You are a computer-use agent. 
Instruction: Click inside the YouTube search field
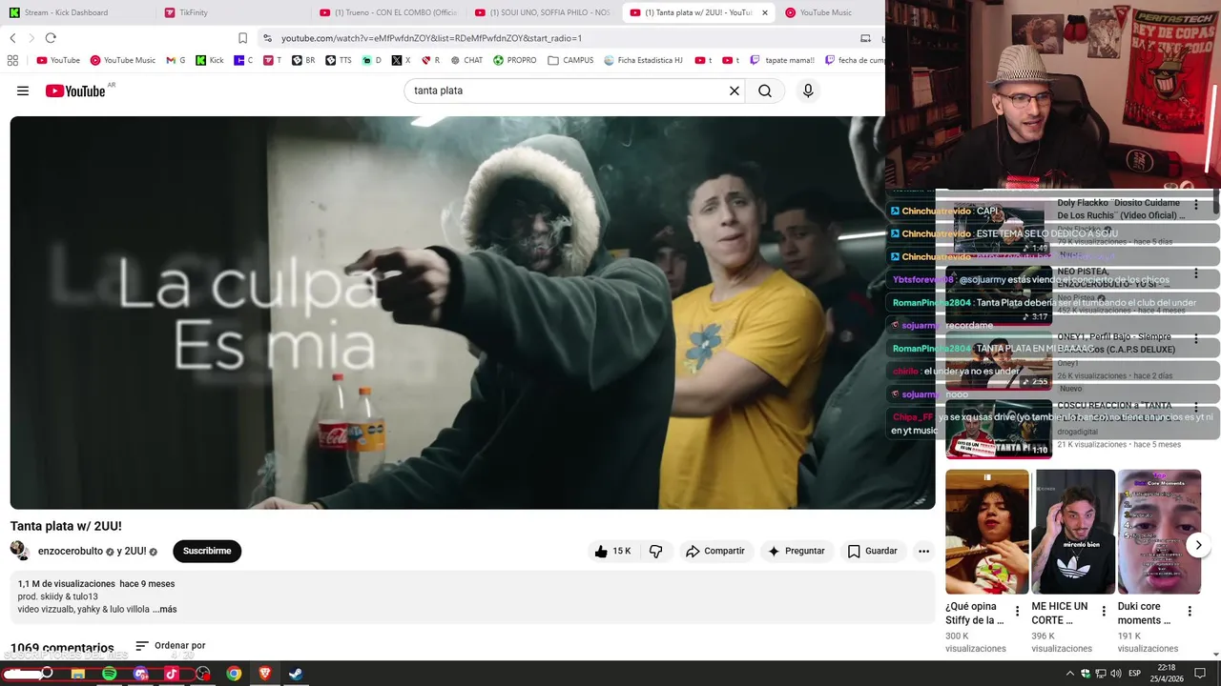click(x=568, y=91)
